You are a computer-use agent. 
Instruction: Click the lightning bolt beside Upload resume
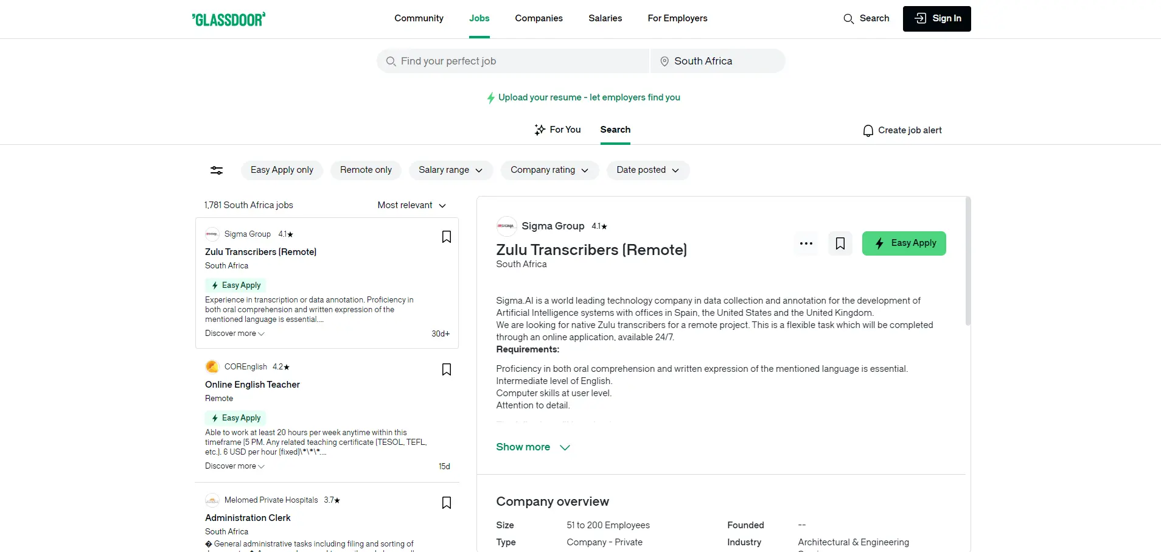[x=490, y=98]
